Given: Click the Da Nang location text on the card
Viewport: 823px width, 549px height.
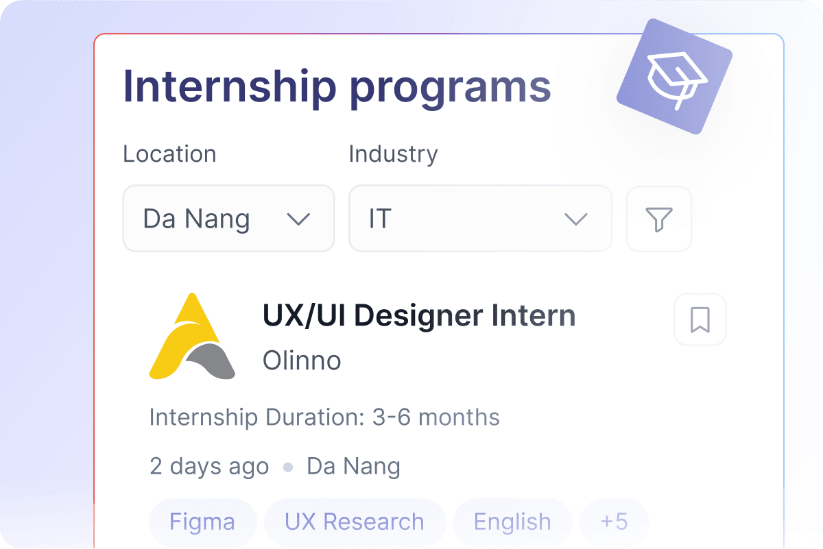Looking at the screenshot, I should [x=353, y=467].
